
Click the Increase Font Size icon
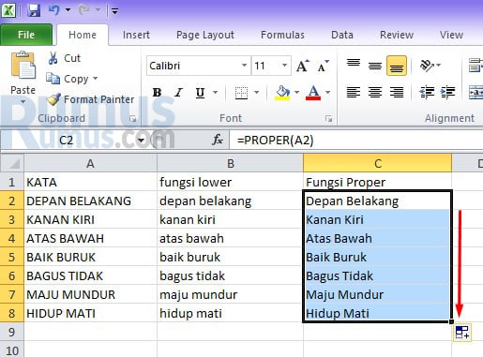pyautogui.click(x=302, y=66)
